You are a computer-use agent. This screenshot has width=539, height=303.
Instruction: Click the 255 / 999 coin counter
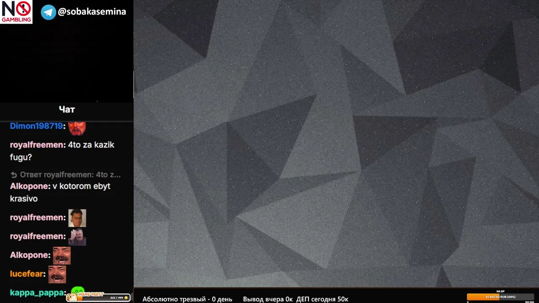click(119, 298)
